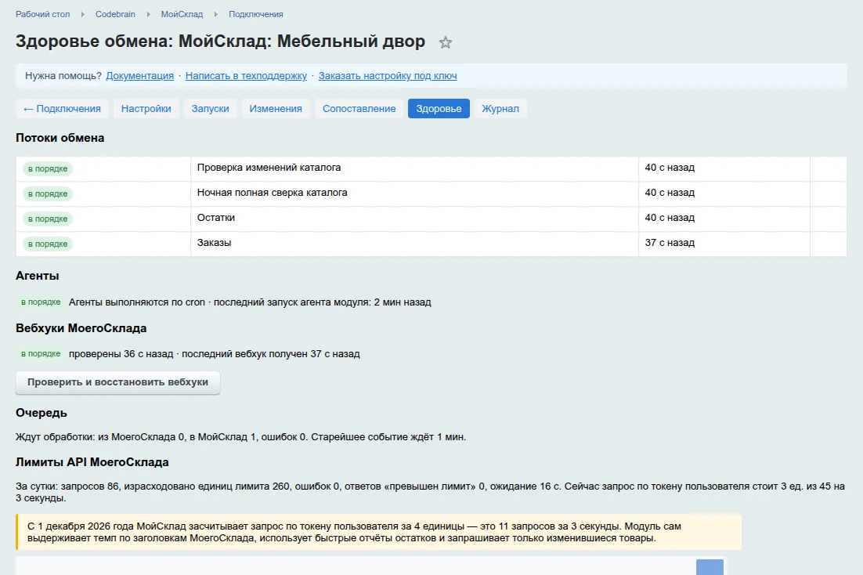Select the Ночная полная сверка каталога row

(431, 193)
